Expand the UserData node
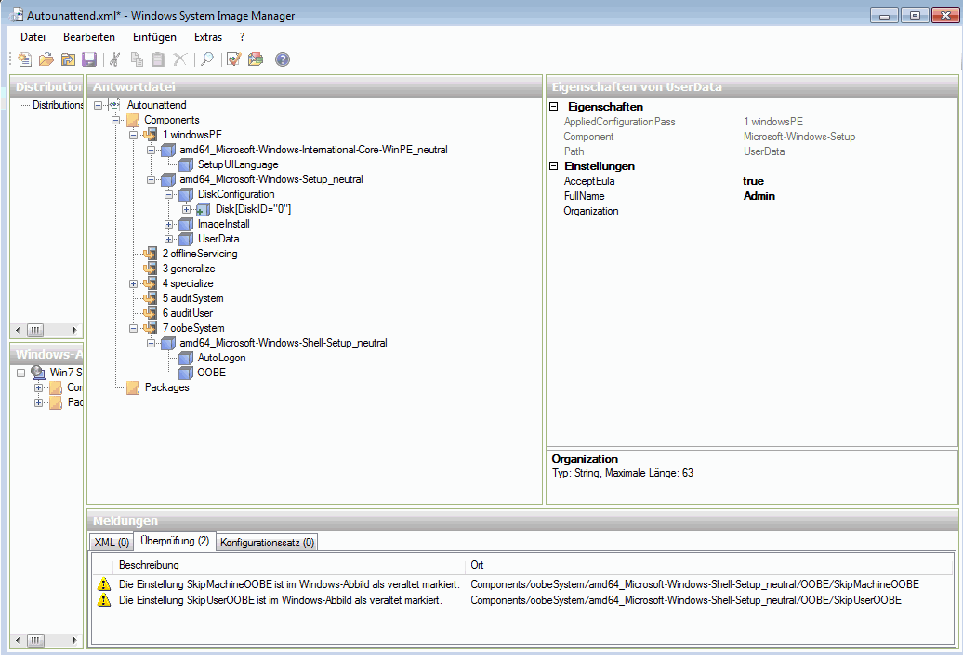Viewport: 963px width, 655px height. [x=169, y=239]
